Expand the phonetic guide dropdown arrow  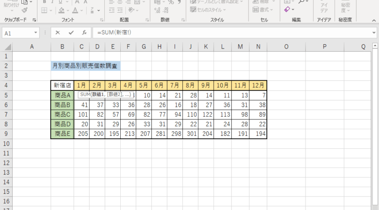click(x=99, y=10)
